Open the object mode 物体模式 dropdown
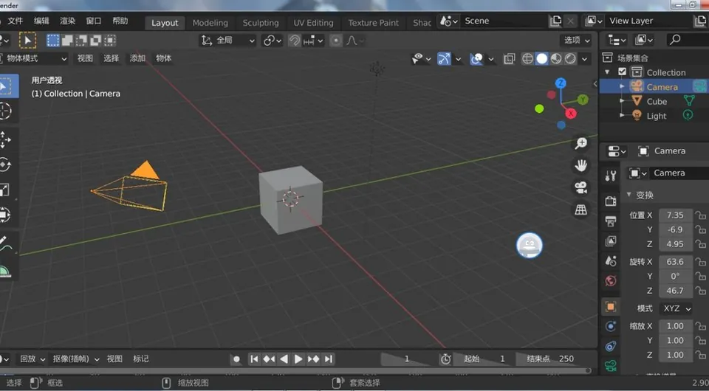Screen dimensions: 709x391 (x=34, y=59)
